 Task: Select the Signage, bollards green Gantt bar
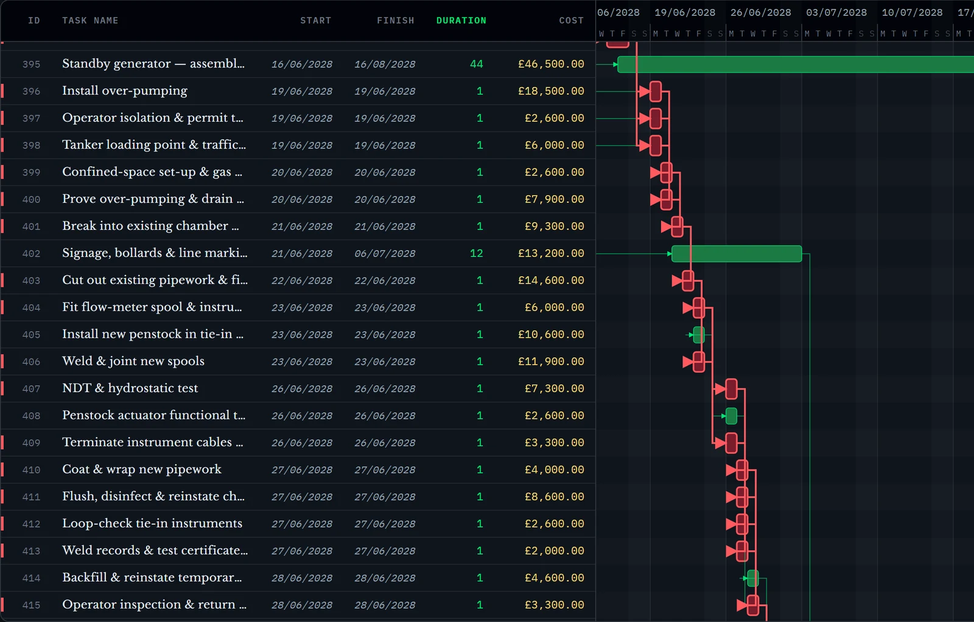coord(737,254)
